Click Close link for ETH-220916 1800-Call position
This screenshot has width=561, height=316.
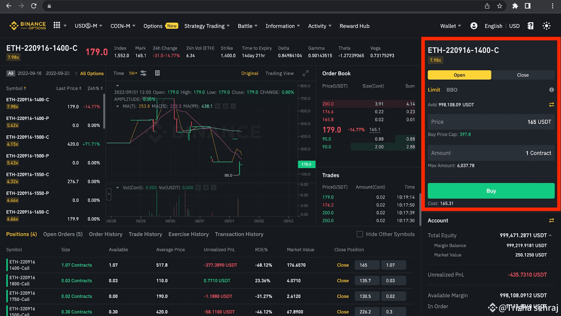[x=343, y=281]
